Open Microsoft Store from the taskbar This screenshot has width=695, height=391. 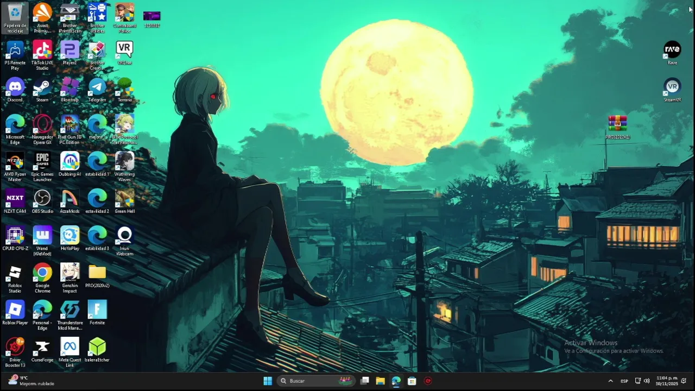[x=412, y=381]
